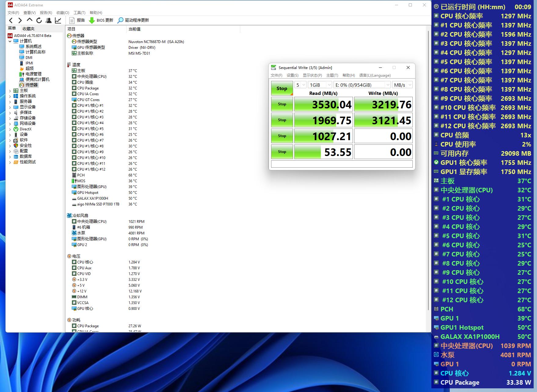Open 设置(S) menu in CrystalDiskMark

(x=292, y=75)
